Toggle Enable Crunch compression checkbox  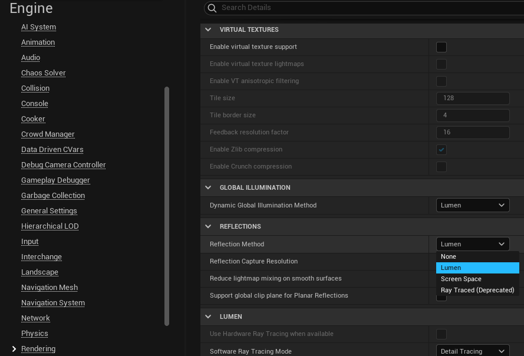click(x=441, y=167)
